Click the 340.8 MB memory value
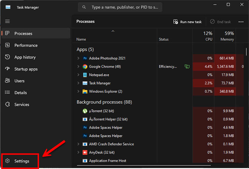Screen dimensions: 249x169 [227, 92]
